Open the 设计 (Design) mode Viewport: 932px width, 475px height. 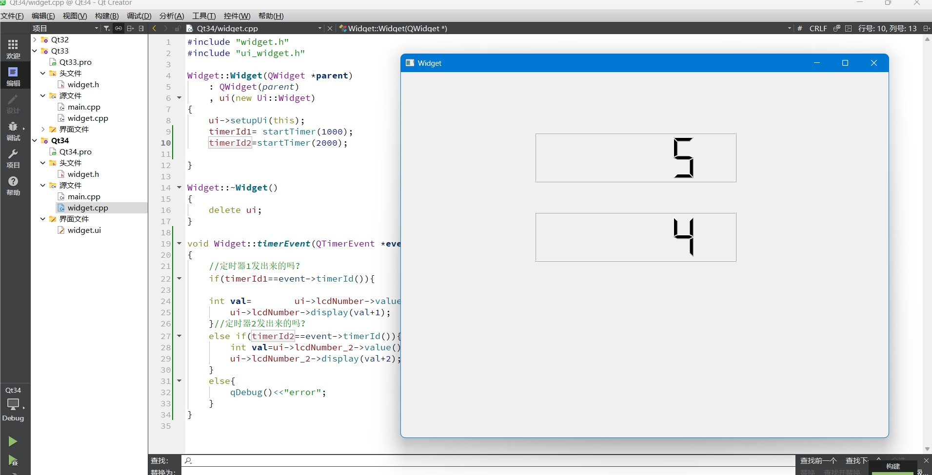pyautogui.click(x=13, y=103)
